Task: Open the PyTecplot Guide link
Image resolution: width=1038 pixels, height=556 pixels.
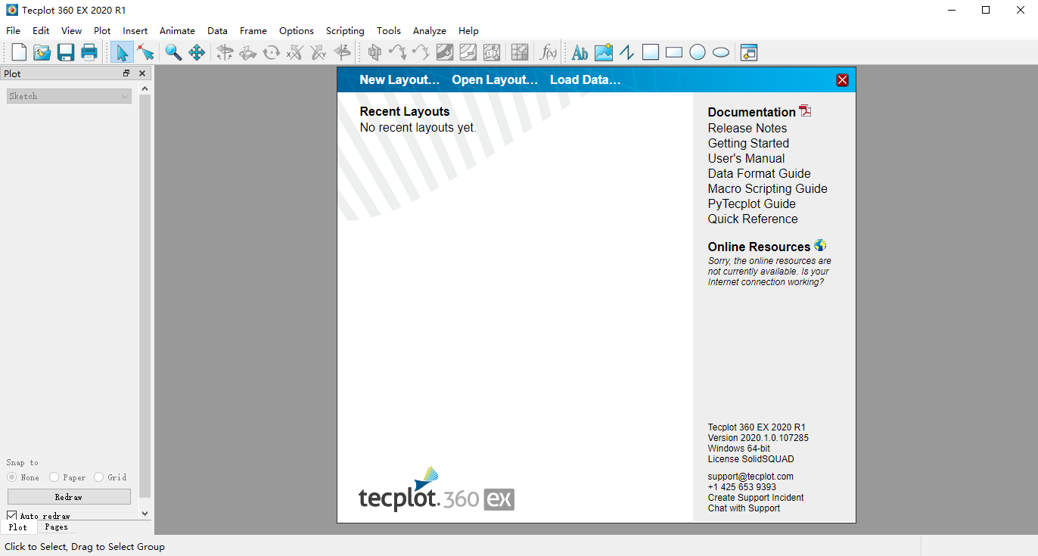Action: (x=752, y=204)
